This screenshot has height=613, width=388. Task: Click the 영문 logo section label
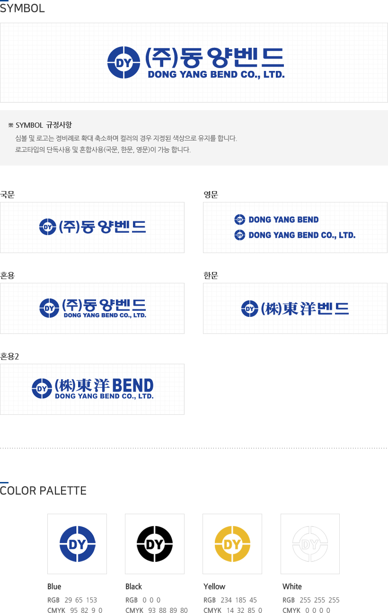(x=211, y=194)
